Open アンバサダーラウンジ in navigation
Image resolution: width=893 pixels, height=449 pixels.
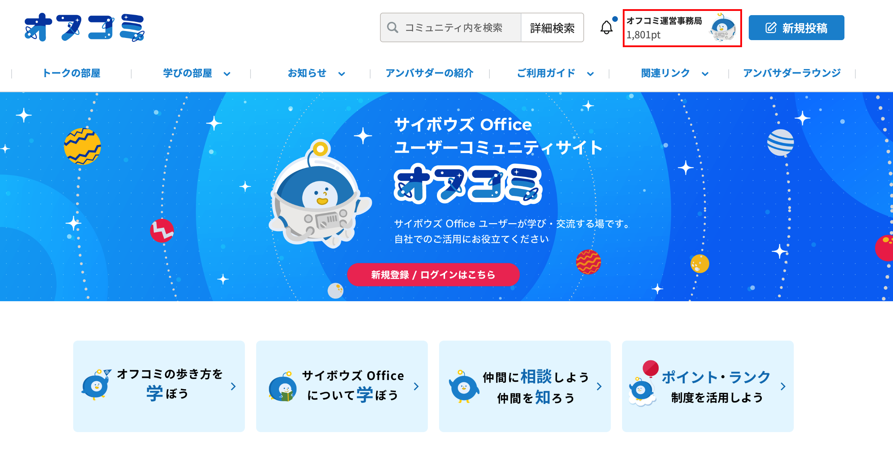[x=792, y=73]
